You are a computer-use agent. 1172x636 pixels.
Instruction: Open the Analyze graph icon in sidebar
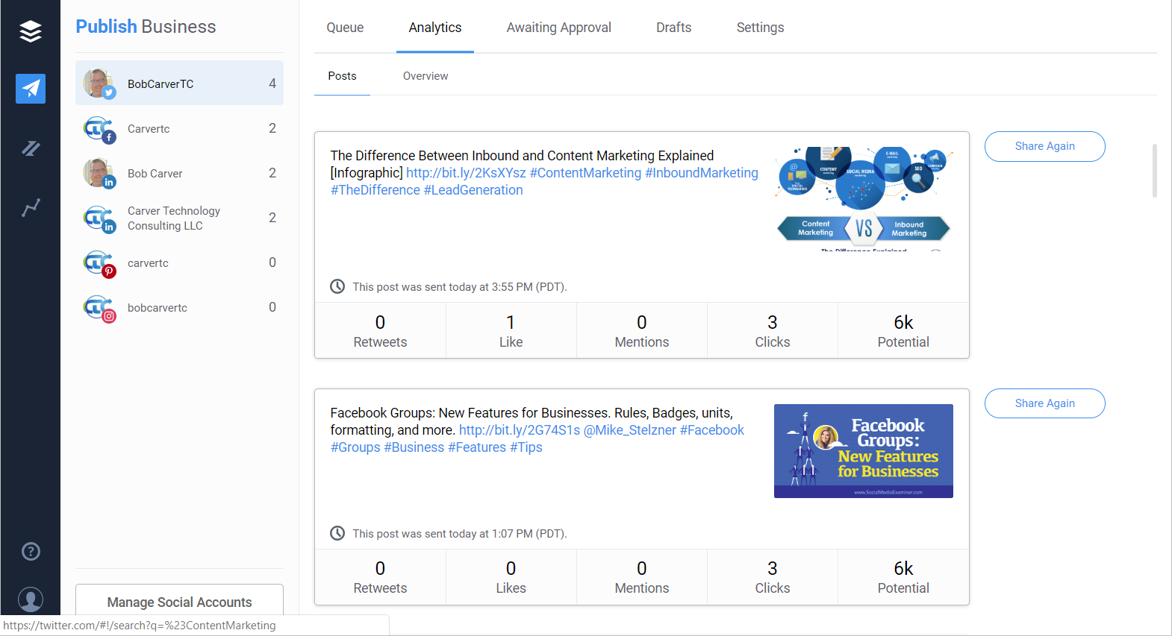pos(31,208)
